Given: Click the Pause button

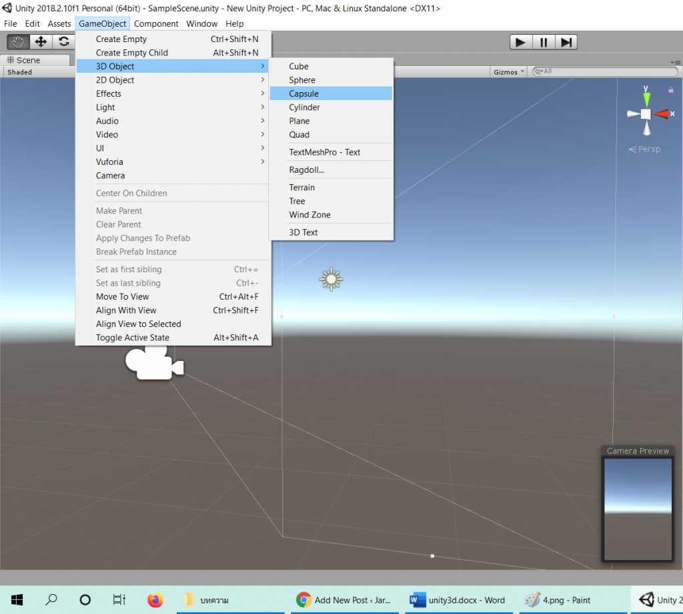Looking at the screenshot, I should coord(544,42).
